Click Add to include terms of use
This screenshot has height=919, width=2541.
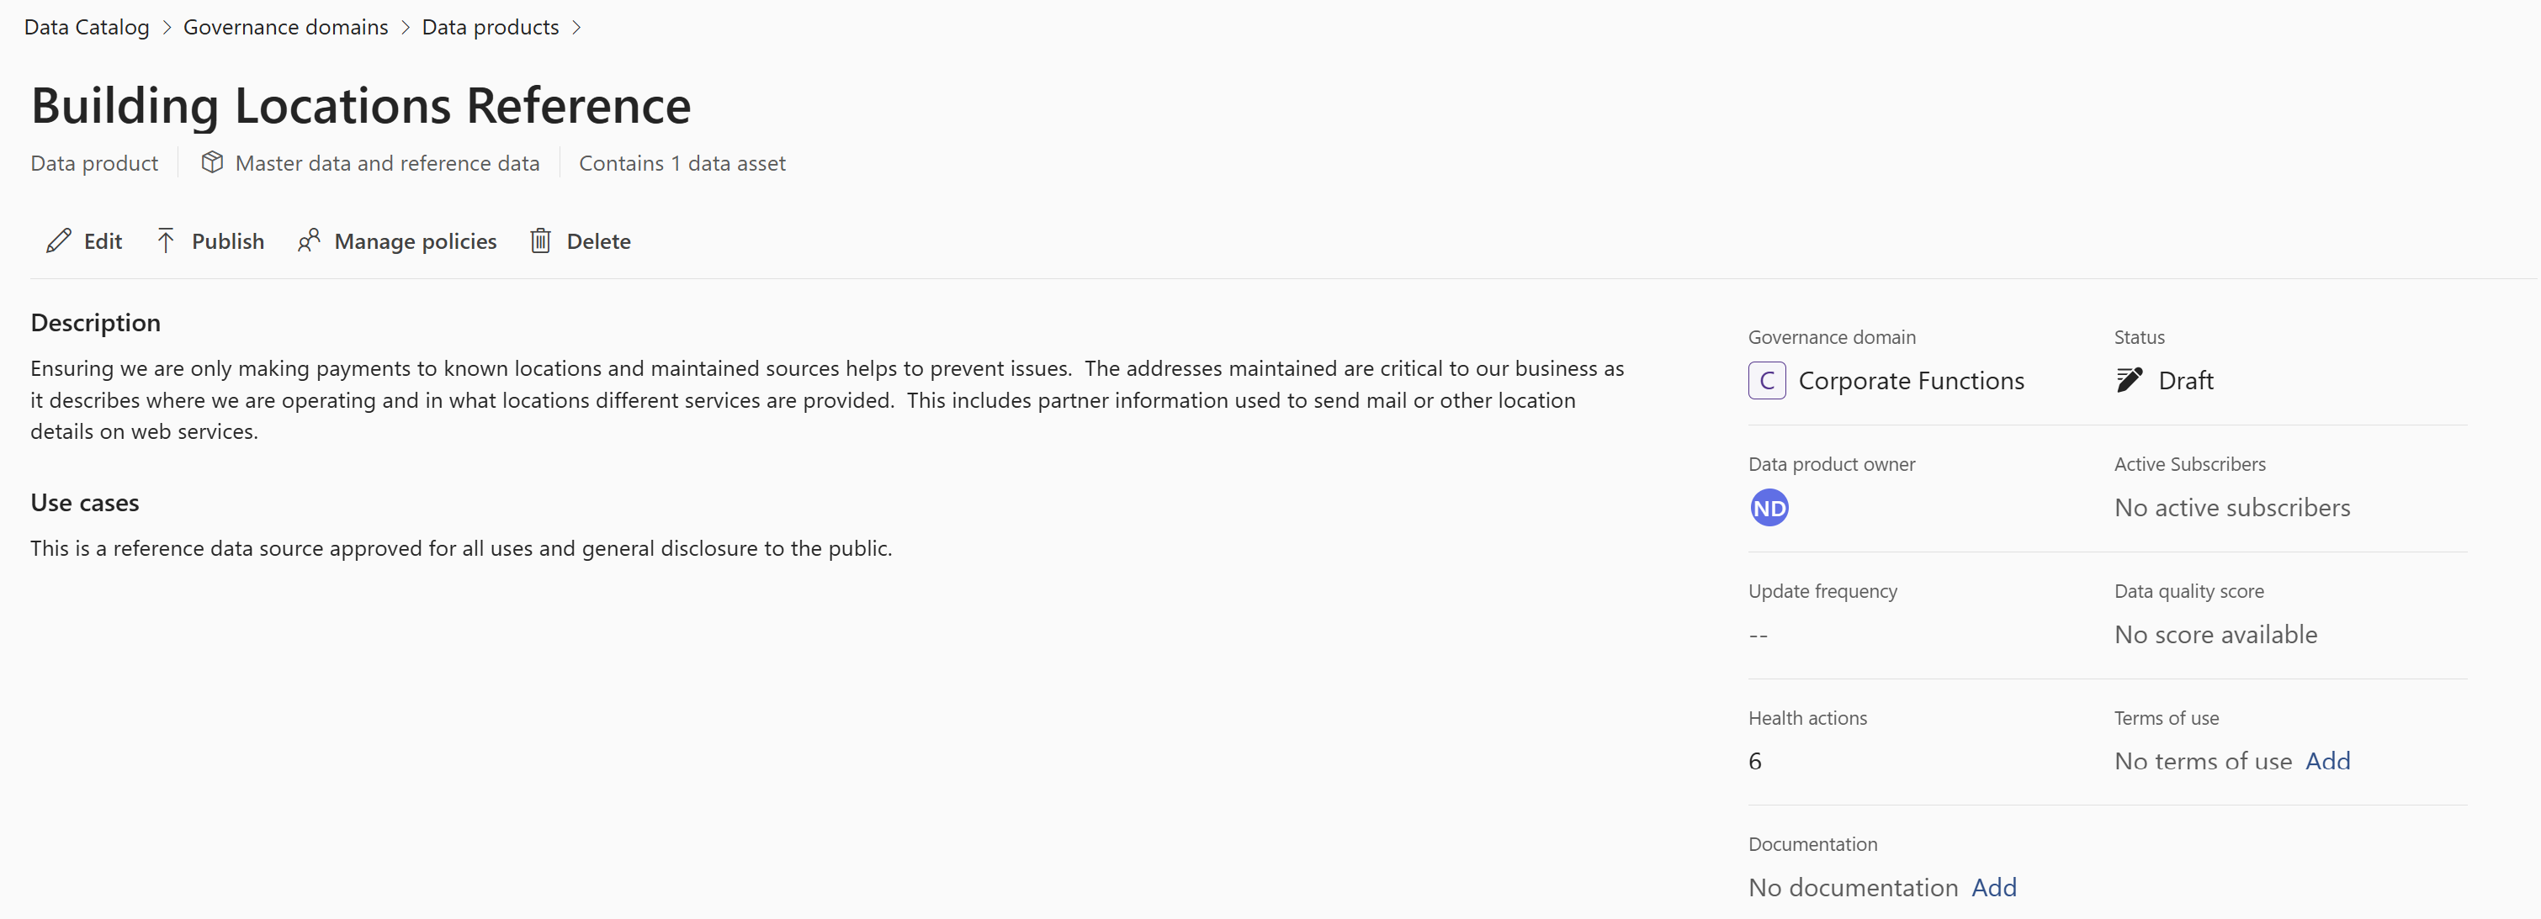click(x=2329, y=760)
